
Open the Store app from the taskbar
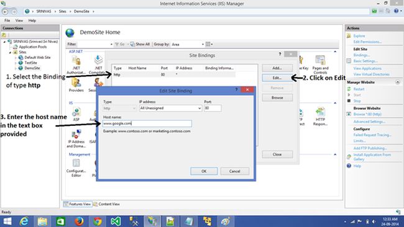pyautogui.click(x=60, y=221)
